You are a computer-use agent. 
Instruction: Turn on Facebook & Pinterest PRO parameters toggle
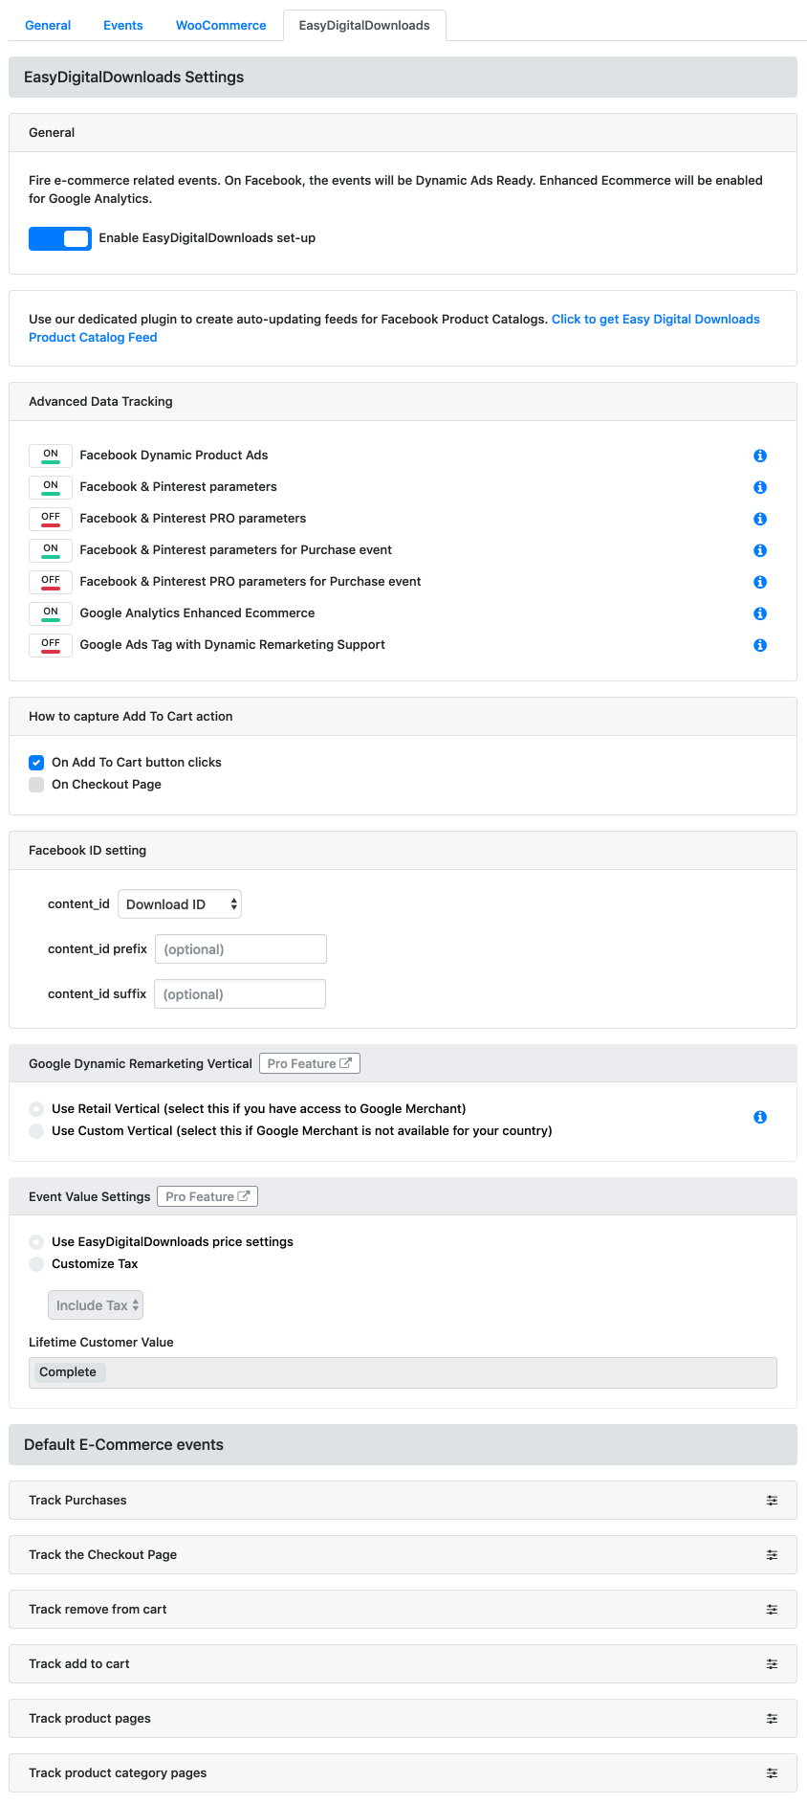tap(51, 519)
